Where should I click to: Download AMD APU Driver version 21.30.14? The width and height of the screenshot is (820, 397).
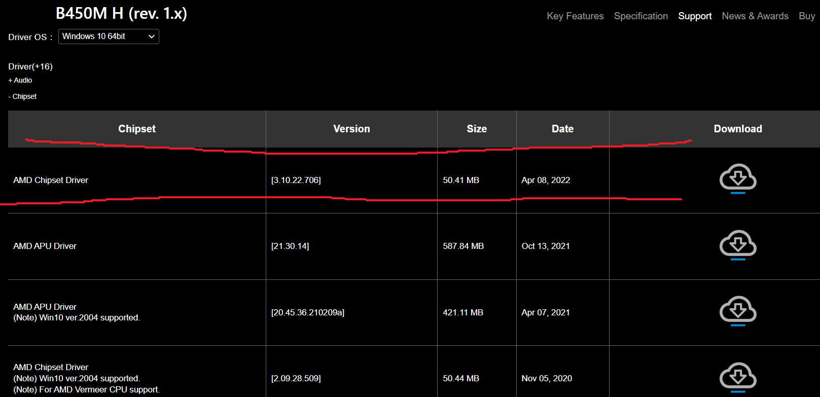coord(738,245)
